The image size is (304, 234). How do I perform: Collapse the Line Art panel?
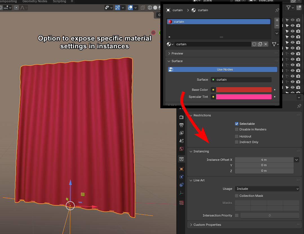(x=191, y=180)
